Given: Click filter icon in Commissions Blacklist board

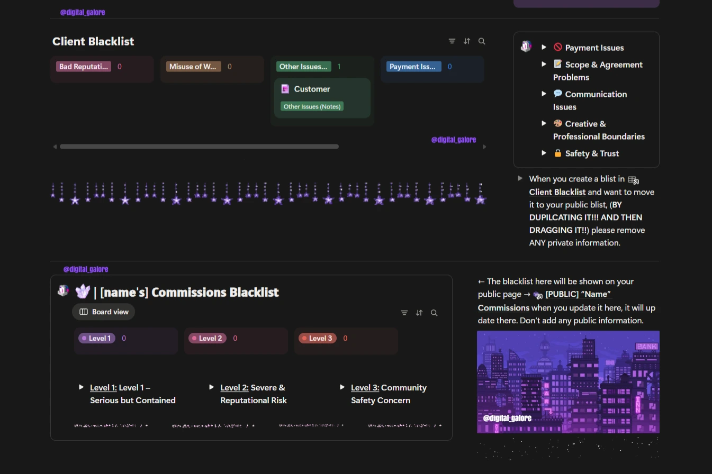Looking at the screenshot, I should (404, 313).
